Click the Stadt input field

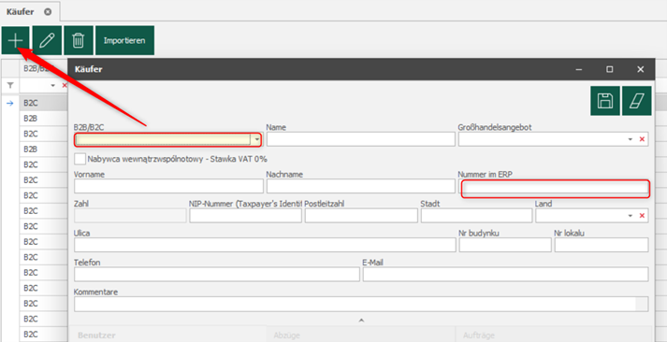pos(477,216)
